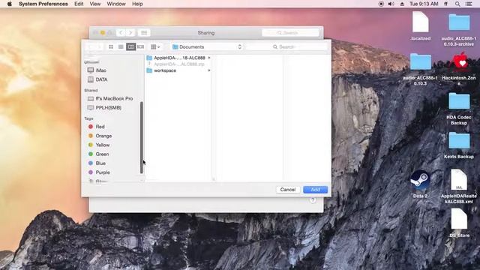Expand the AppleHDA ALC888 folder arrow
The height and width of the screenshot is (270, 480).
tap(209, 58)
